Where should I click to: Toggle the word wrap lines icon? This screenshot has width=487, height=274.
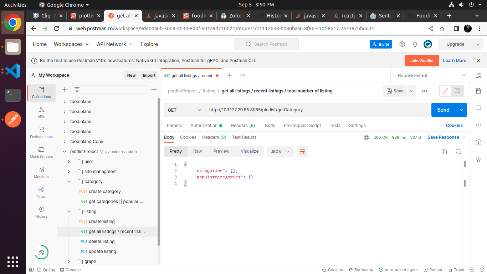303,152
